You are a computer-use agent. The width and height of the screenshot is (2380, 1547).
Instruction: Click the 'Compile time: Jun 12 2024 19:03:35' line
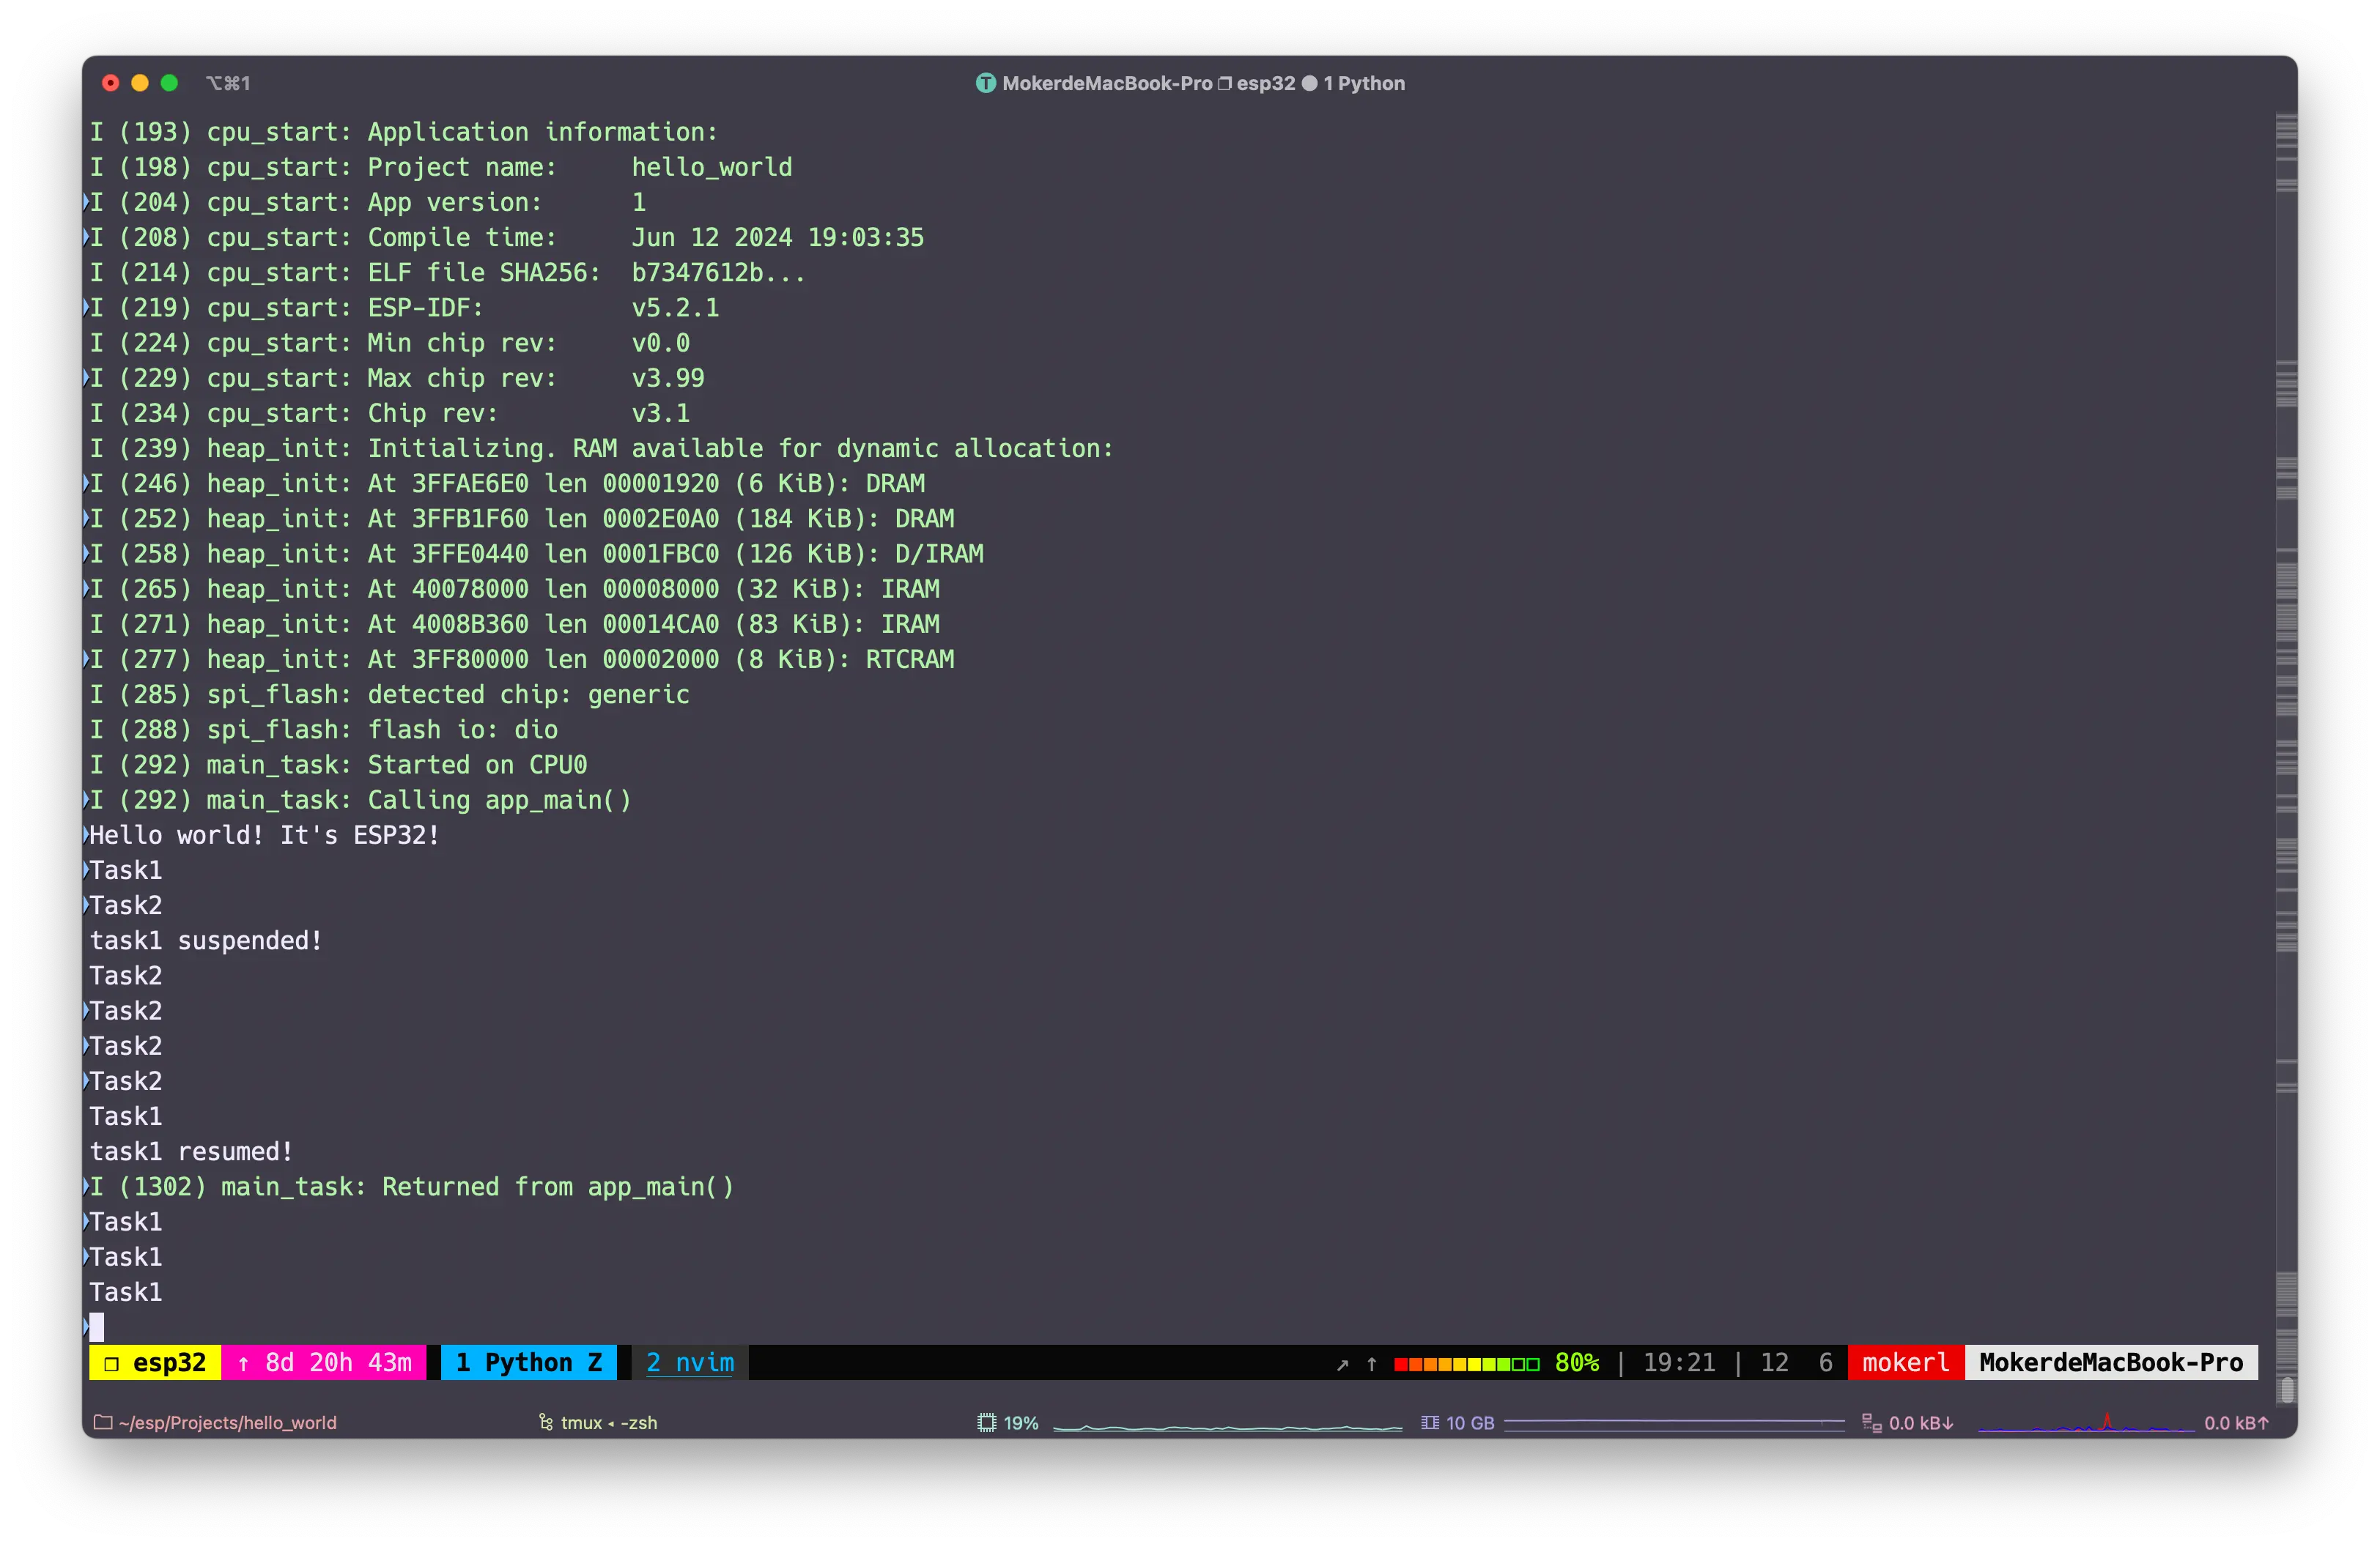click(507, 237)
